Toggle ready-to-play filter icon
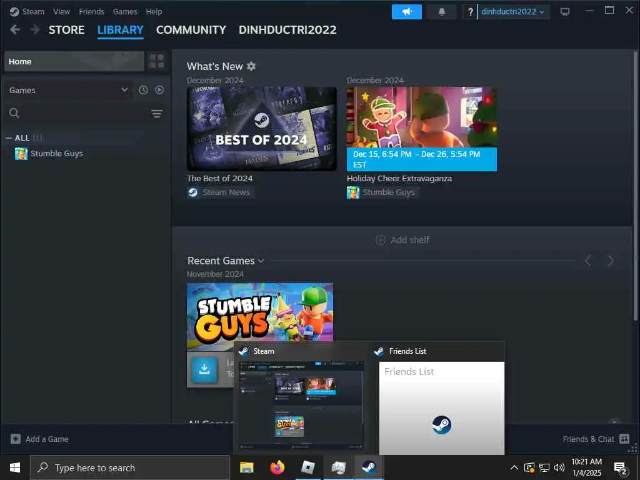 point(159,90)
